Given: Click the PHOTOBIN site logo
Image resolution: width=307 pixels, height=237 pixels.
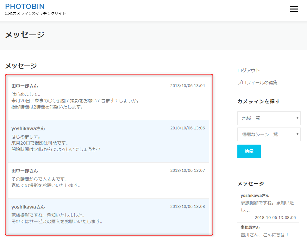Looking at the screenshot, I should point(25,6).
